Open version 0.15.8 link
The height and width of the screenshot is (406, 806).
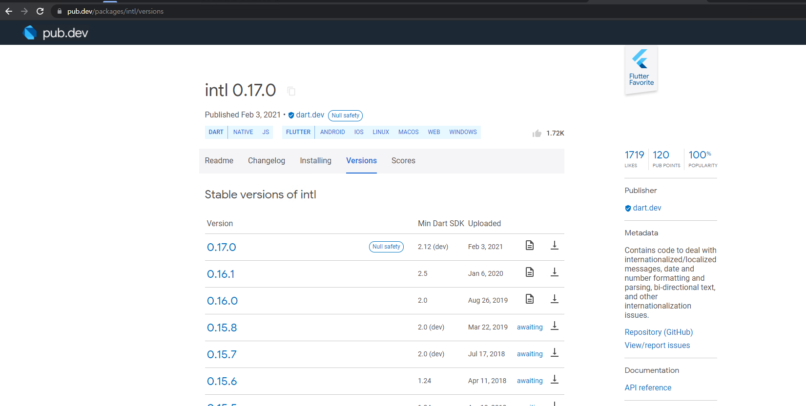pyautogui.click(x=222, y=328)
